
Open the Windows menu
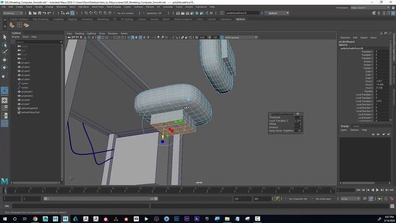pyautogui.click(x=61, y=7)
